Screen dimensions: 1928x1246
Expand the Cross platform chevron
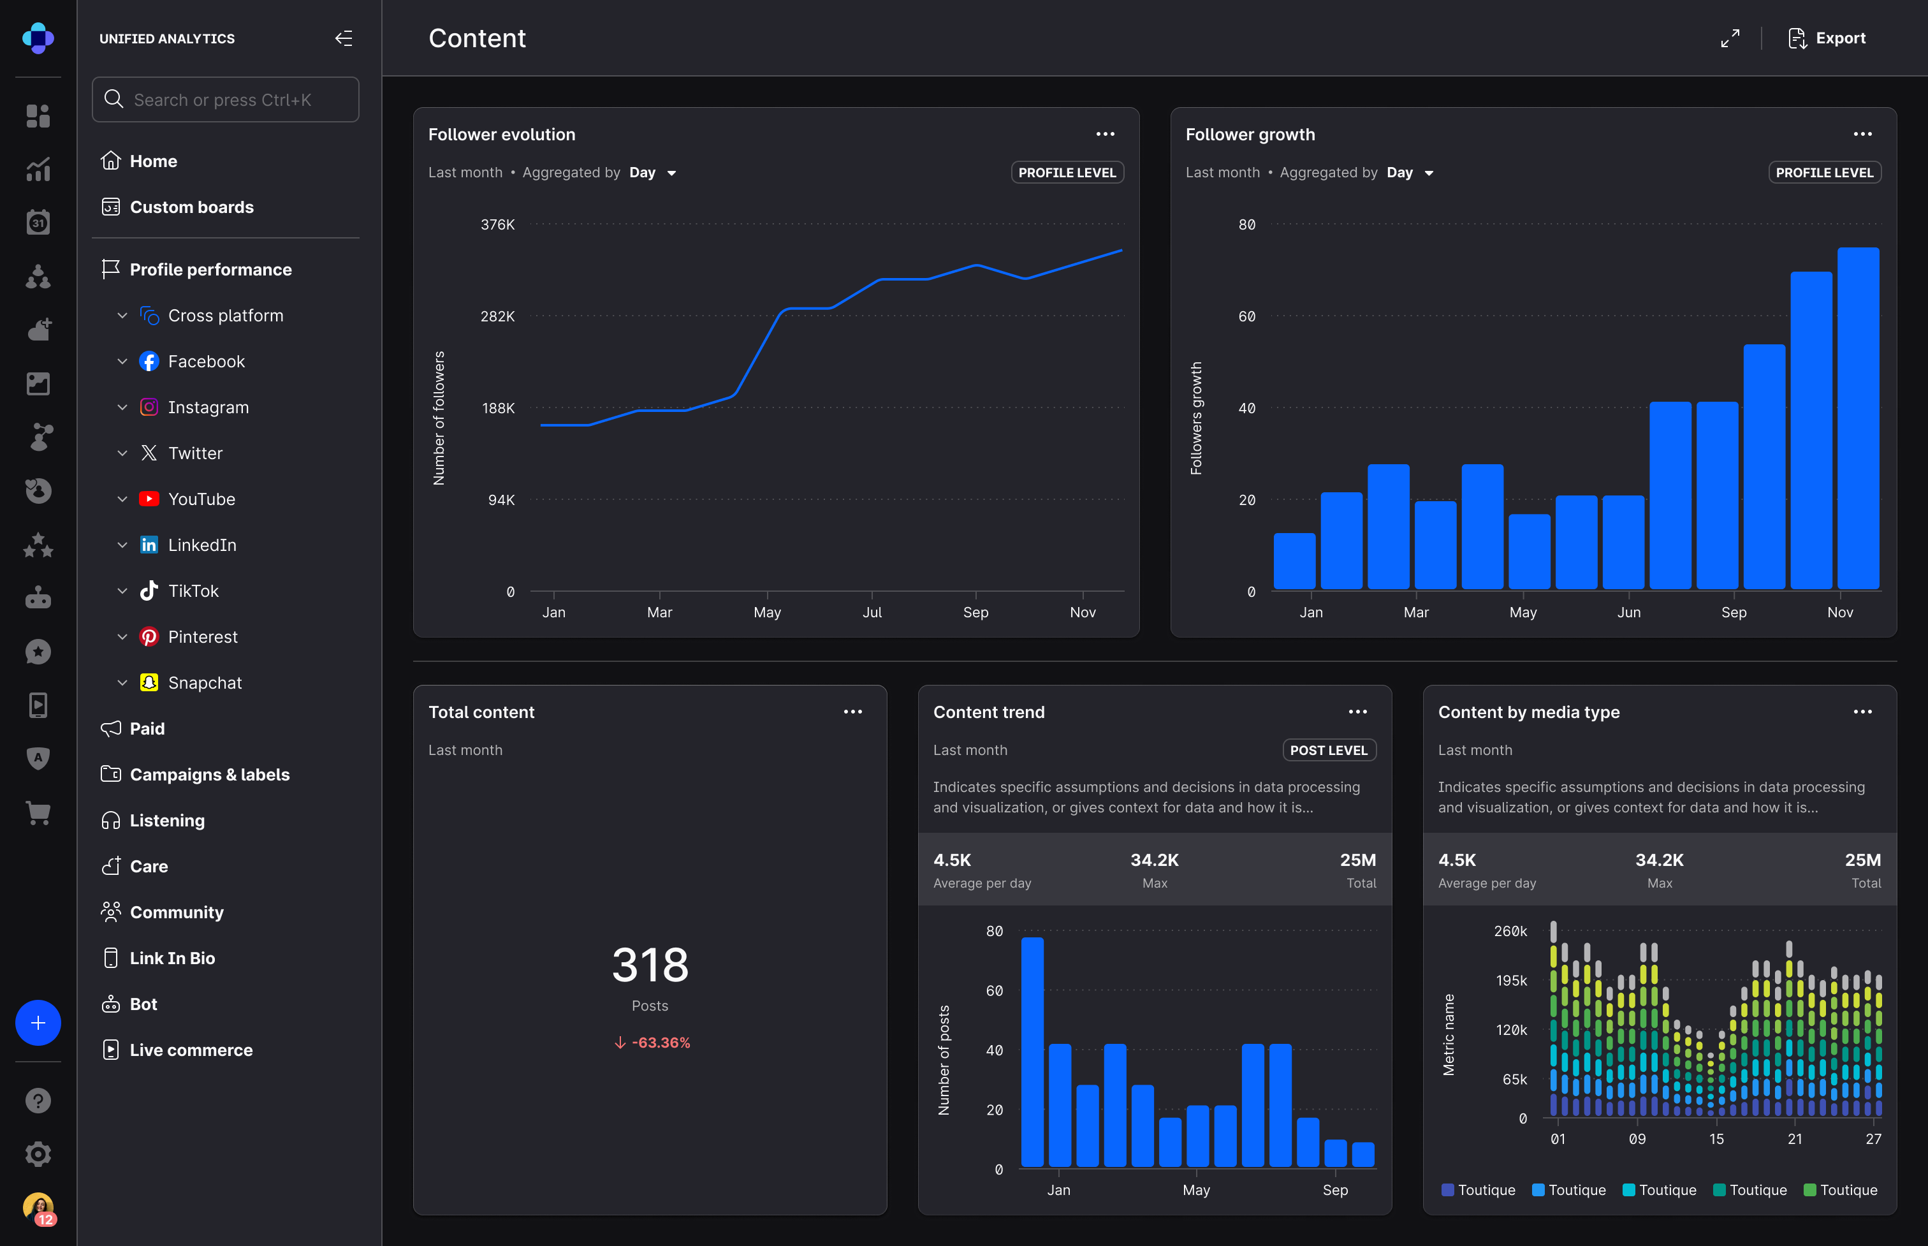point(122,316)
